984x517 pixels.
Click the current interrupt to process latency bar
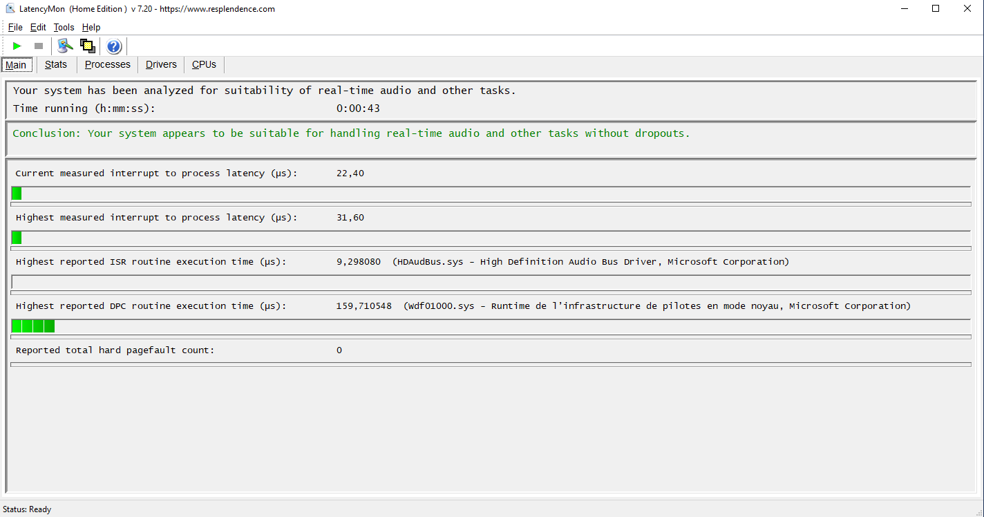pyautogui.click(x=491, y=194)
